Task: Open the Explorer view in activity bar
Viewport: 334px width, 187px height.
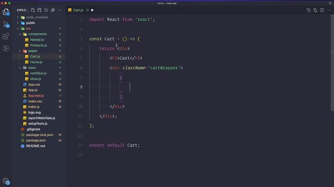Action: [x=6, y=12]
